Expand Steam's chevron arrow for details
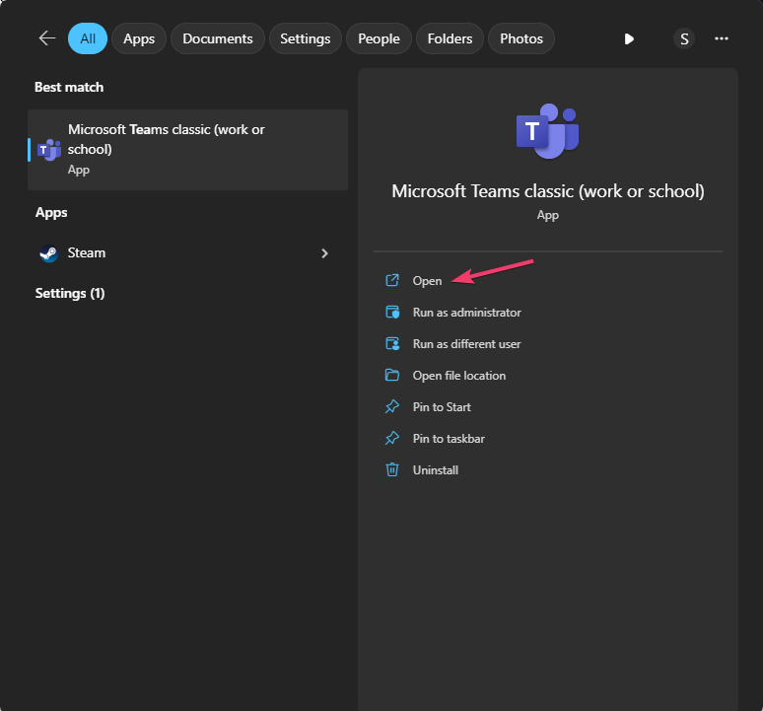Viewport: 763px width, 711px height. (x=324, y=253)
